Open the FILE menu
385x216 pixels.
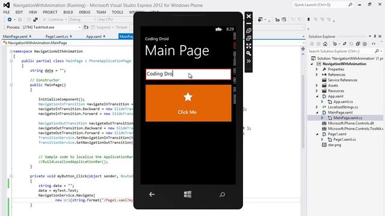pyautogui.click(x=7, y=12)
